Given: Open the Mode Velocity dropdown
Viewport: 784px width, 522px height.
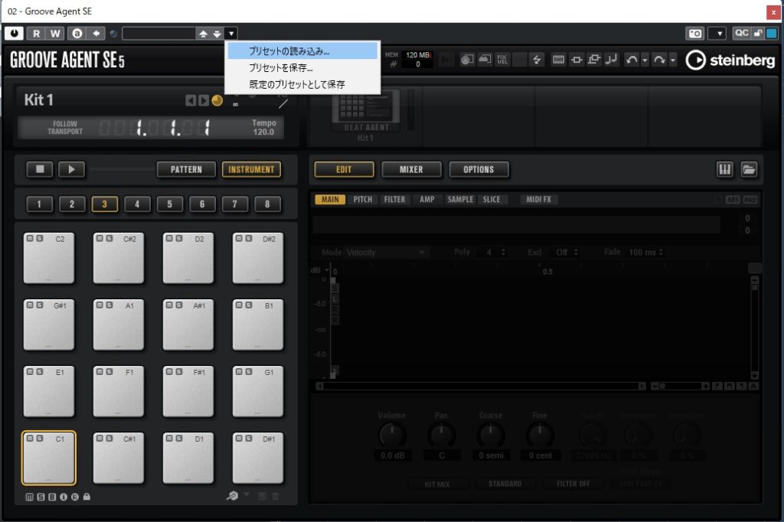Looking at the screenshot, I should tap(386, 253).
